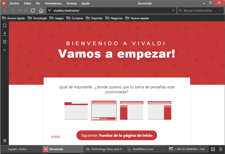Close the Vivaldi window
Screen dimensions: 225x154
coord(219,3)
